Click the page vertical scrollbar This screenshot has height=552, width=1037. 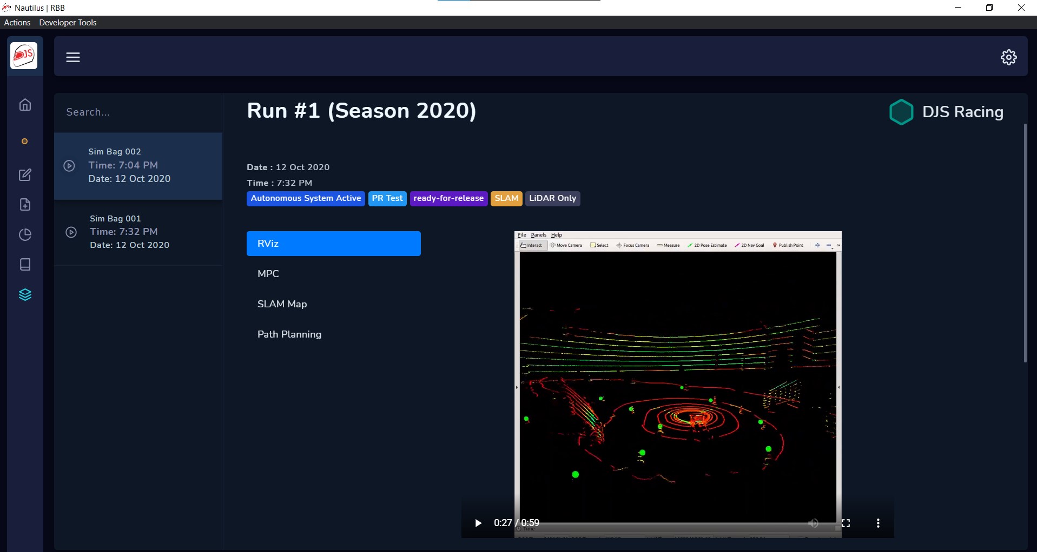(x=1025, y=243)
